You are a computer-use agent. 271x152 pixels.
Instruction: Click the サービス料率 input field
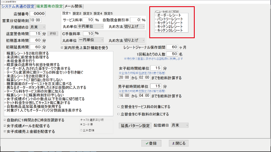(x=88, y=20)
